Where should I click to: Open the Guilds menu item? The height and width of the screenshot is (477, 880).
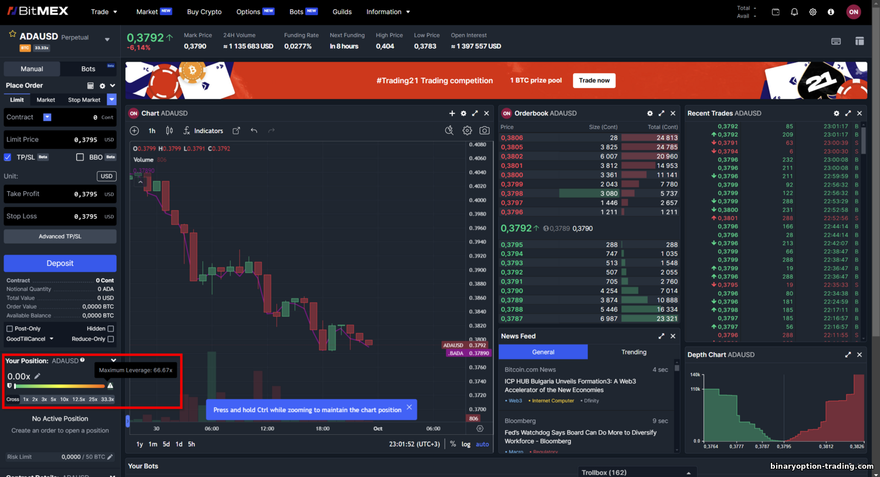pos(342,12)
